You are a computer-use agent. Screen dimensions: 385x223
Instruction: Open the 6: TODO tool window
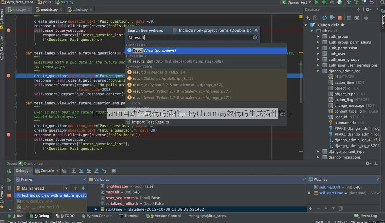point(65,216)
